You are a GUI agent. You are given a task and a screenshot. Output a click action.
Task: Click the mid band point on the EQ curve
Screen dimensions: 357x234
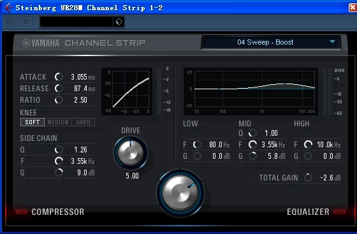tap(284, 84)
